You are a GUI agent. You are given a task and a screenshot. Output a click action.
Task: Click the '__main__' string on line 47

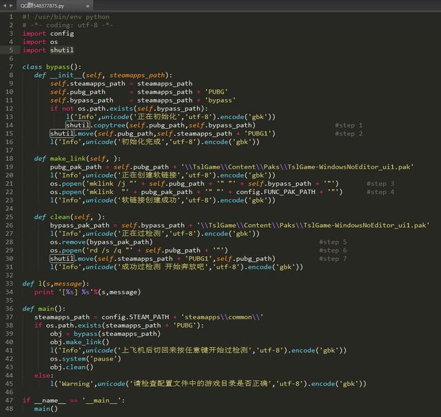coord(101,400)
